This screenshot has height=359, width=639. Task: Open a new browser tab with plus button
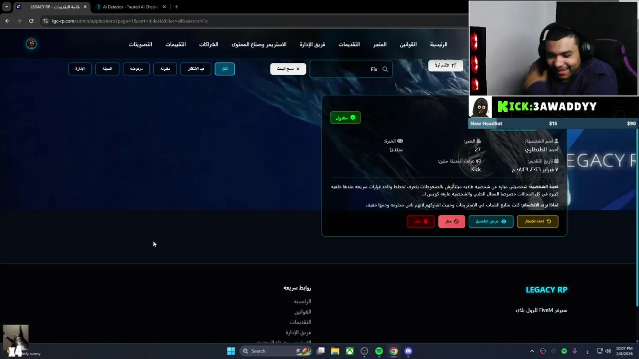[x=176, y=7]
